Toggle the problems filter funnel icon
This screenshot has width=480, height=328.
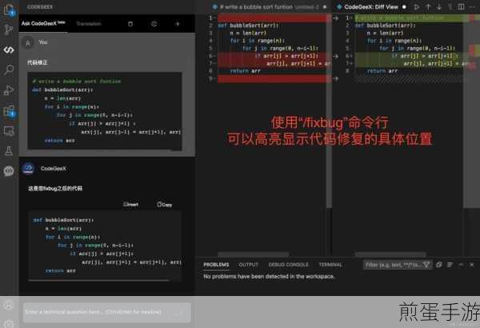pos(426,265)
